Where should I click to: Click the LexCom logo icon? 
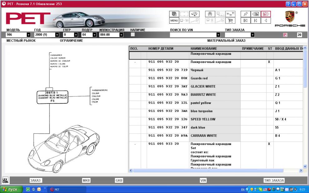point(5,180)
